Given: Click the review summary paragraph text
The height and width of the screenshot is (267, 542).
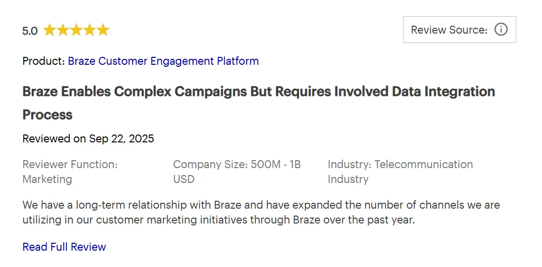Looking at the screenshot, I should tap(261, 212).
